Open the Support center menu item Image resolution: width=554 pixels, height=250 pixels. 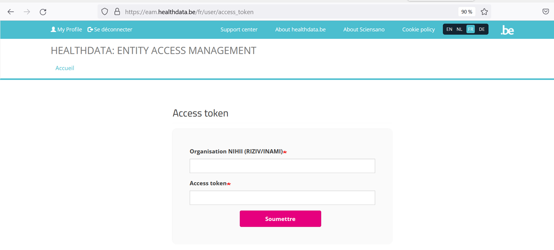pyautogui.click(x=239, y=29)
